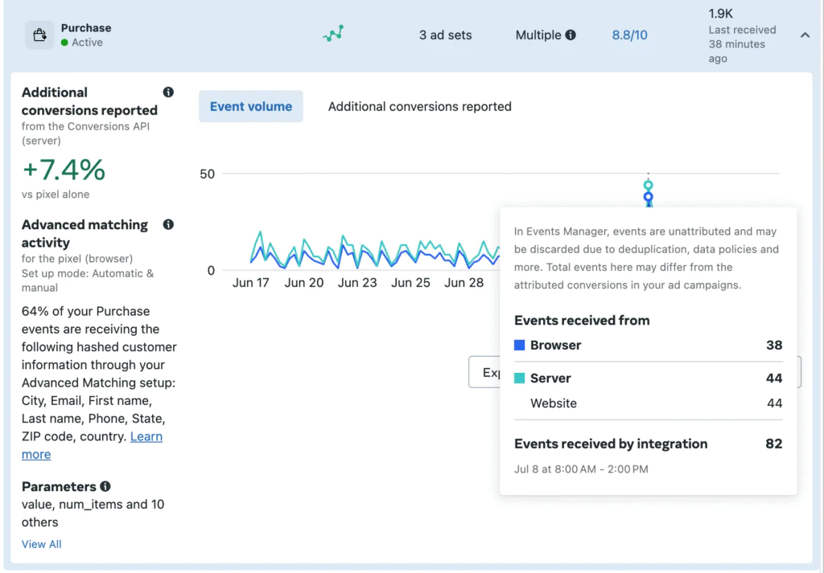The width and height of the screenshot is (824, 573).
Task: Click the vs pixel alone caption
Action: [56, 194]
